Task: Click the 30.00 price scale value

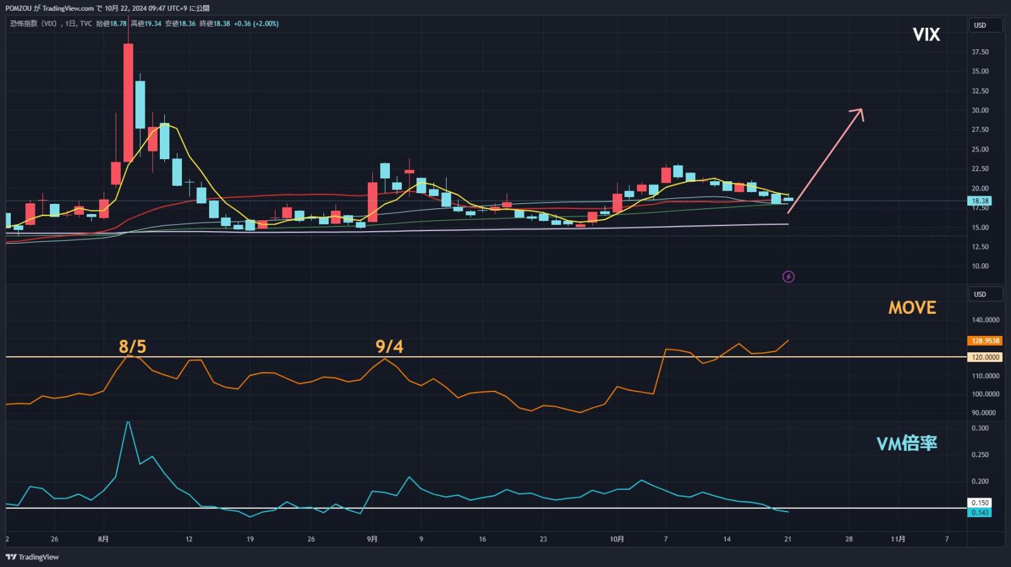Action: coord(980,110)
